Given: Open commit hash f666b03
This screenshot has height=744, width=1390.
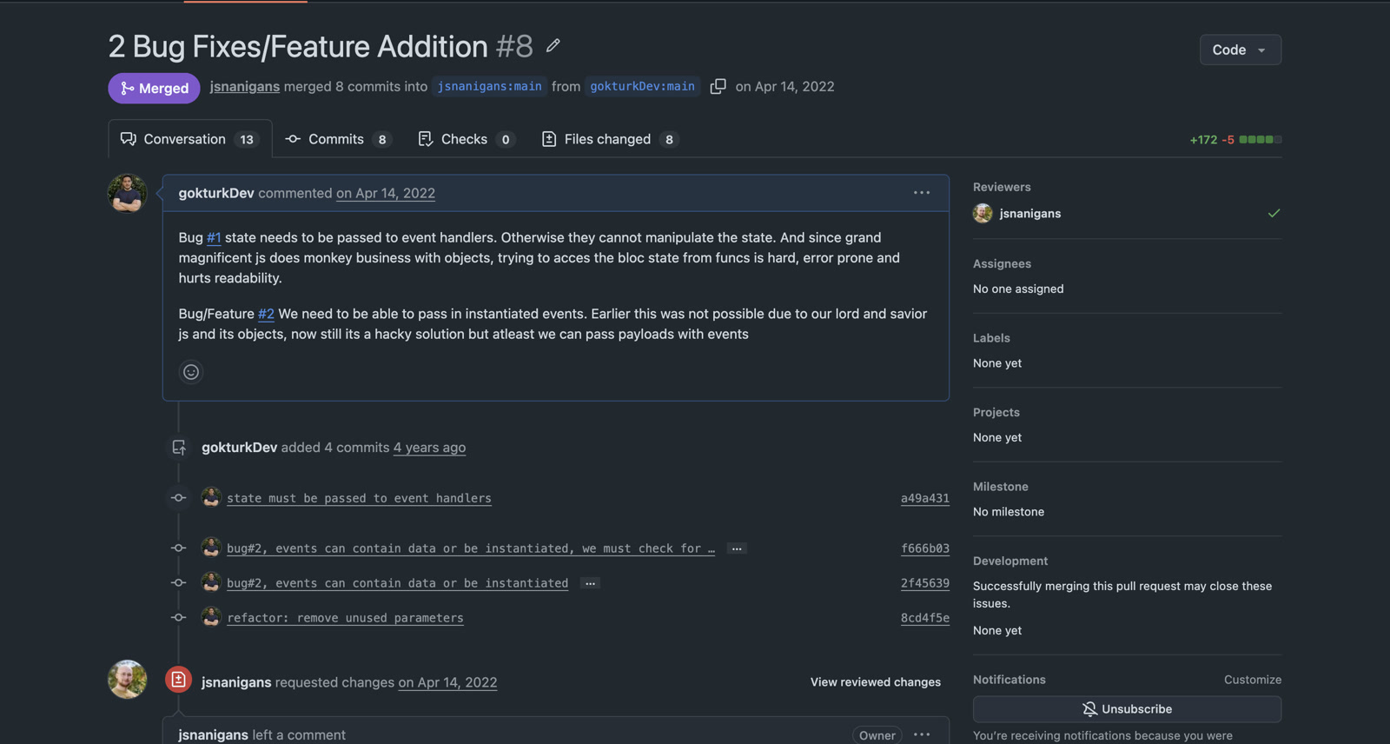Looking at the screenshot, I should pos(924,548).
